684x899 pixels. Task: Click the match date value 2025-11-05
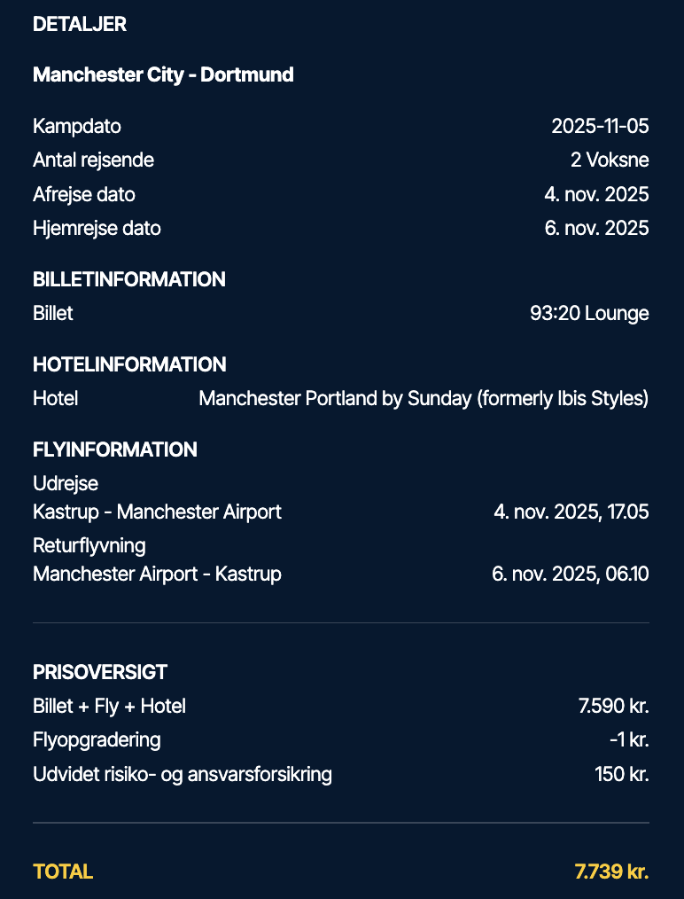click(x=600, y=126)
